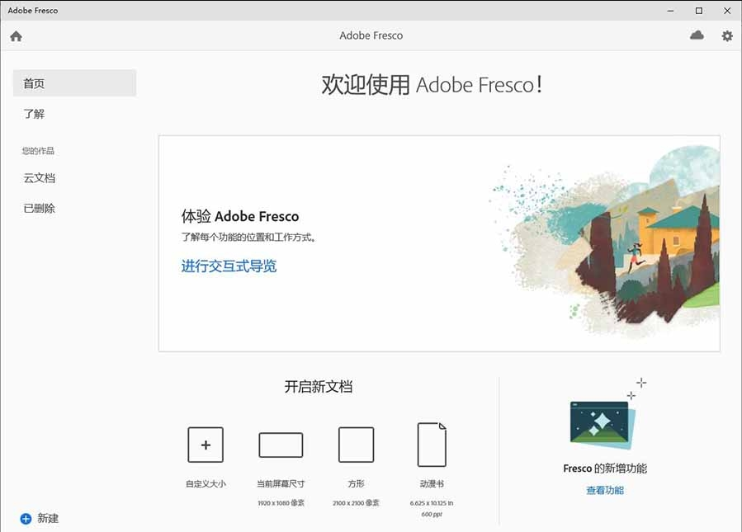Start the interactive tour (进行交互式导览)
The height and width of the screenshot is (532, 742).
(x=229, y=266)
